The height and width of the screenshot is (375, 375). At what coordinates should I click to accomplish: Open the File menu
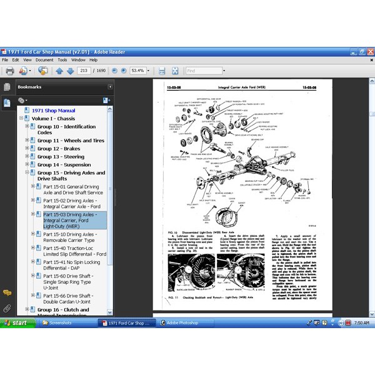point(5,60)
